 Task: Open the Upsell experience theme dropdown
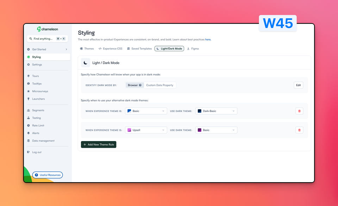146,130
